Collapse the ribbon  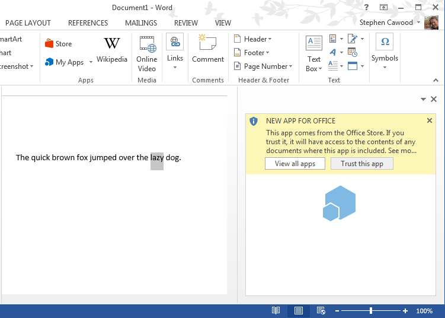coord(436,81)
